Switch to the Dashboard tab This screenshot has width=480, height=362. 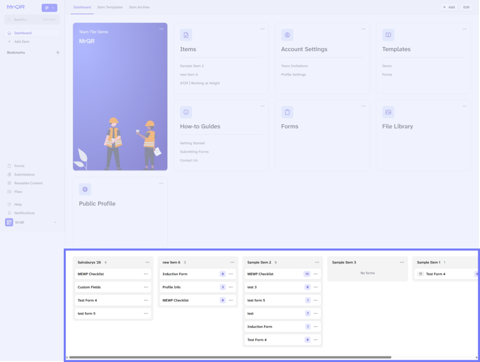tap(82, 7)
